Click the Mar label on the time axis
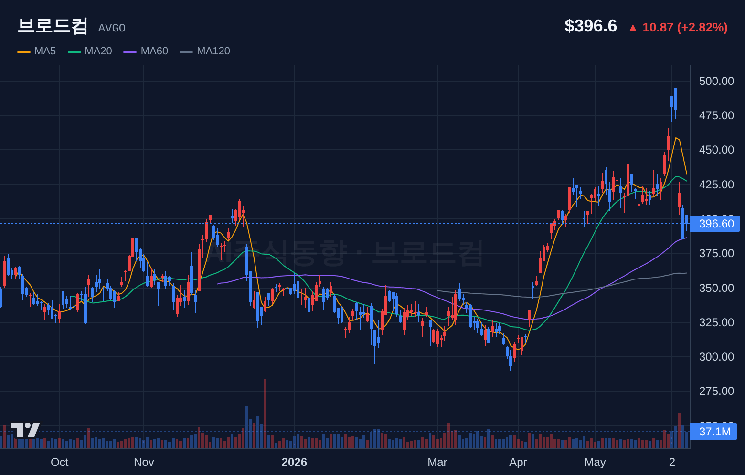 point(437,462)
